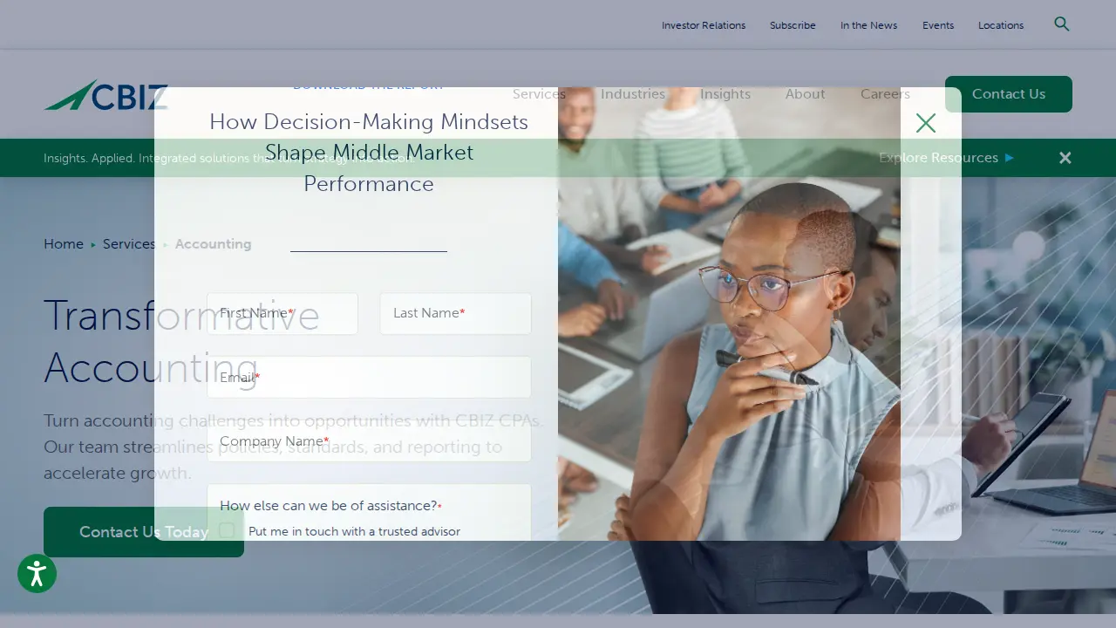Go to the CBIZ logo homepage
The width and height of the screenshot is (1116, 628).
105,95
